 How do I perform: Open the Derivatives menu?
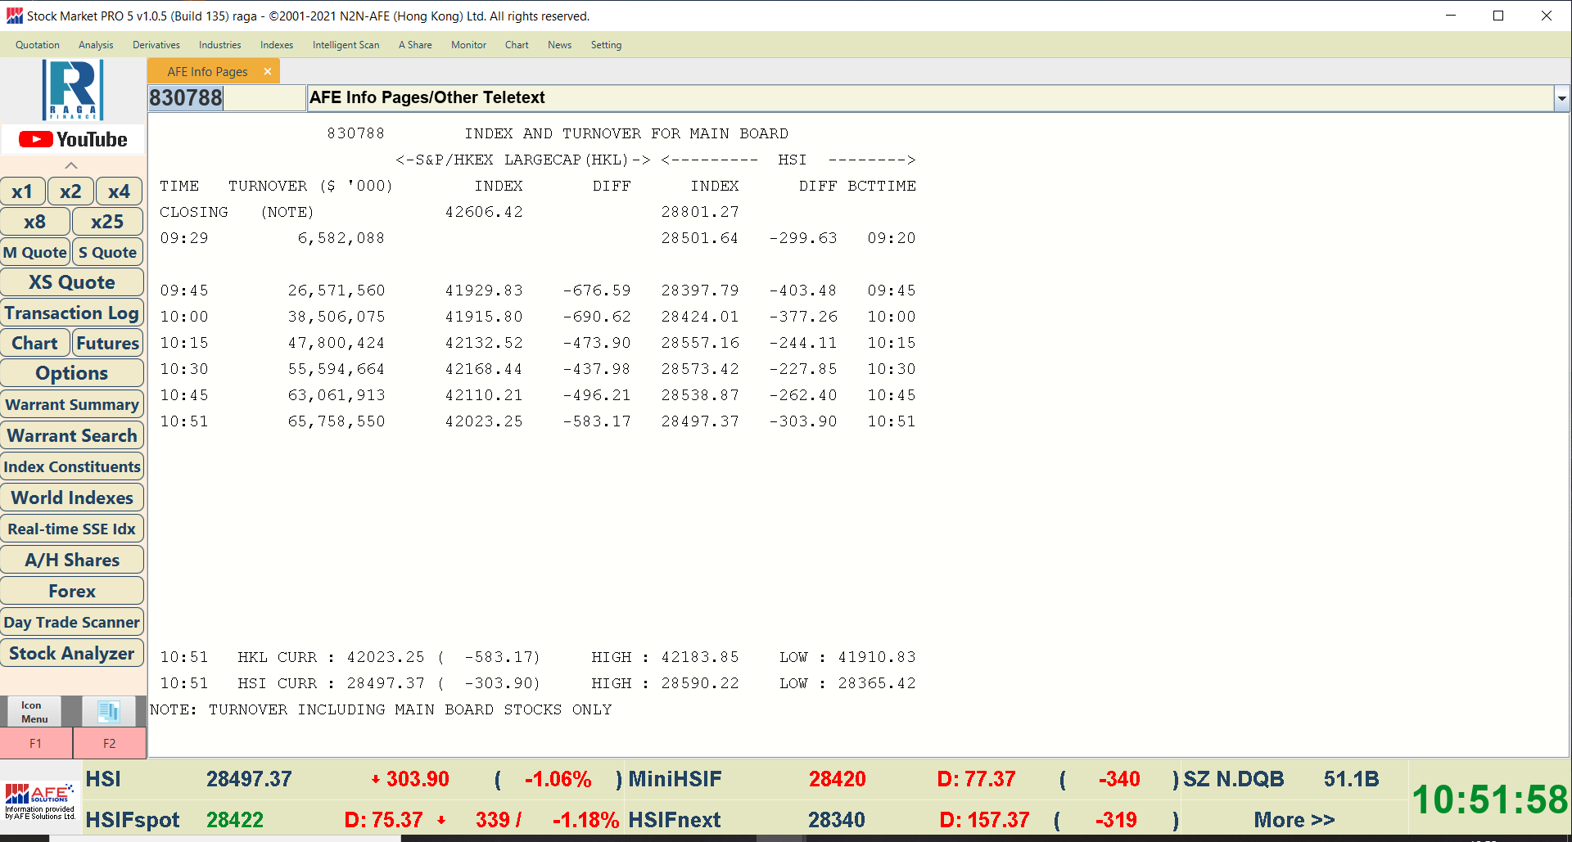[x=156, y=45]
